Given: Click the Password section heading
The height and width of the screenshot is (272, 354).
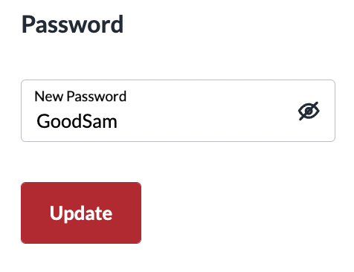Looking at the screenshot, I should coord(72,25).
